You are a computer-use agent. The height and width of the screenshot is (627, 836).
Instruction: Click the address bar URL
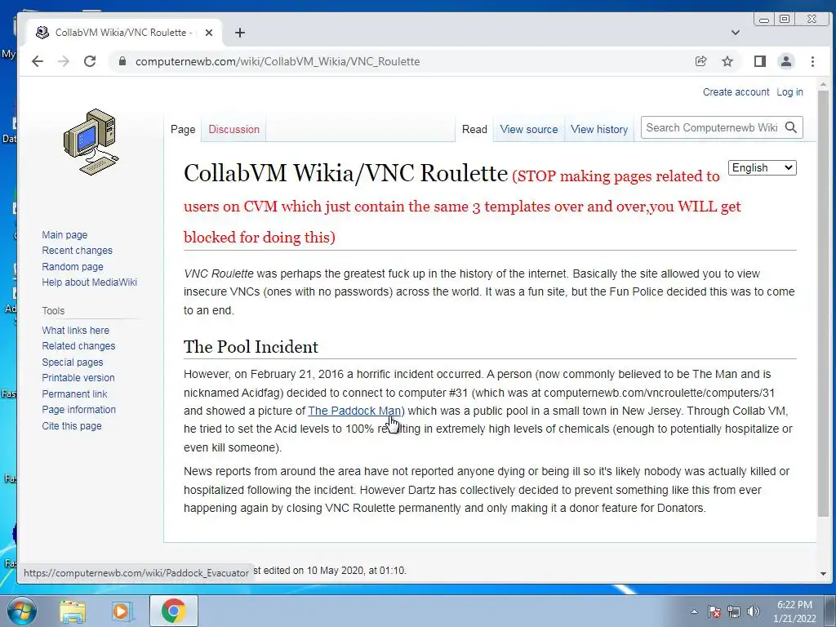click(278, 61)
